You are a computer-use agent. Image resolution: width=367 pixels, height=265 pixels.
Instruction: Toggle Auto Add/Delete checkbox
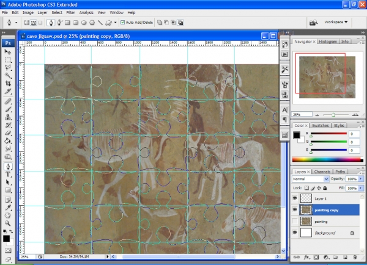123,23
